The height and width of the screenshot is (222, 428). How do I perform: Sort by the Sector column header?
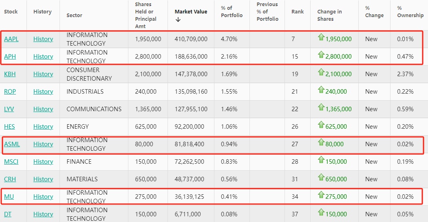(x=74, y=15)
